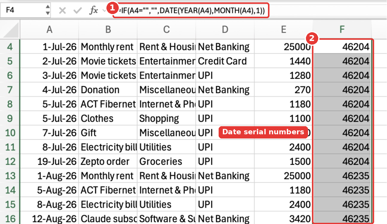Confirm the formula with the checkmark icon
Viewport: 387px width, 224px height.
pos(78,11)
